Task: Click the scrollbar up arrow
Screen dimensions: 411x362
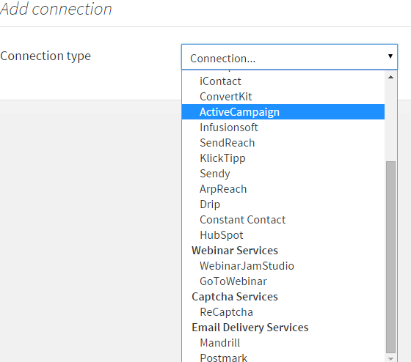Action: (x=390, y=77)
